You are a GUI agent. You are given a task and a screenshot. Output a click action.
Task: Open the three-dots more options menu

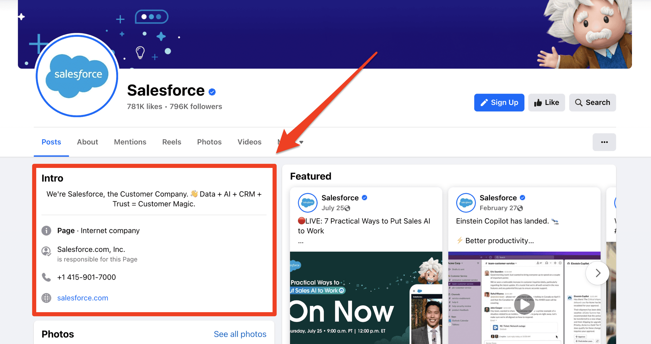[x=604, y=142]
